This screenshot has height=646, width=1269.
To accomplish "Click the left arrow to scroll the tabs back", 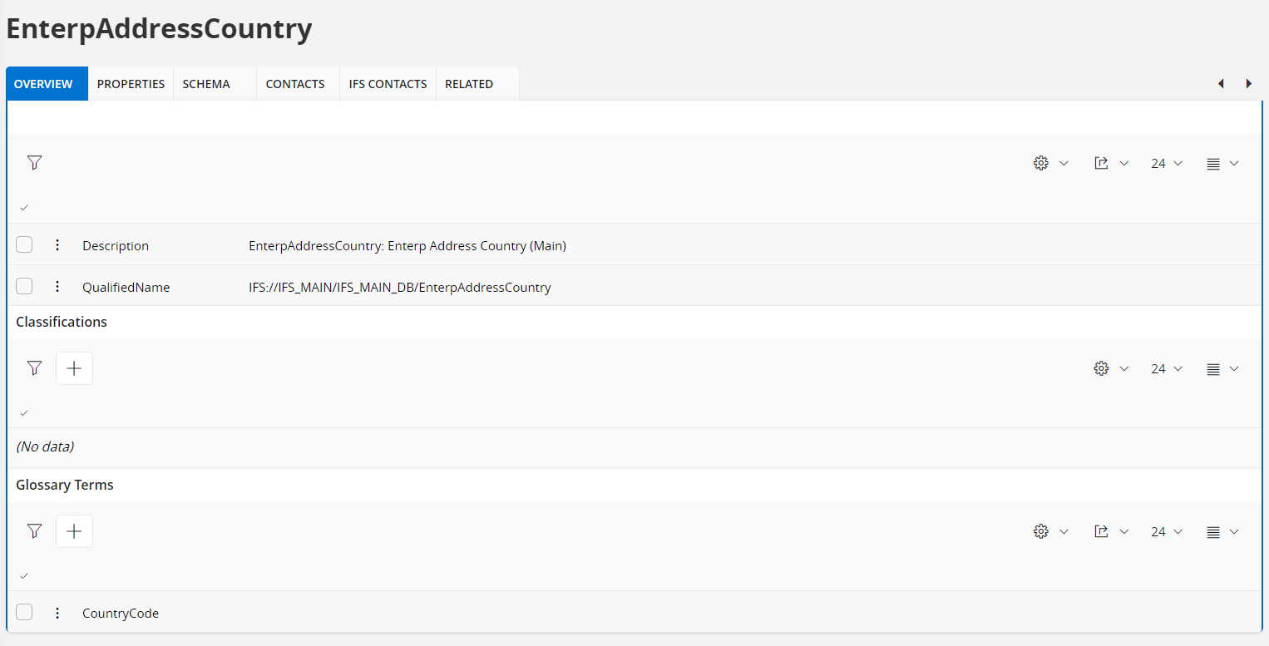I will [1221, 84].
